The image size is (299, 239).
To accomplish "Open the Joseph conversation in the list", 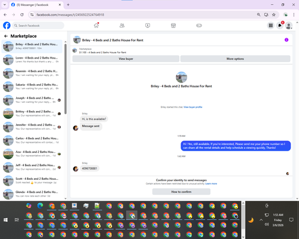I will (32, 100).
